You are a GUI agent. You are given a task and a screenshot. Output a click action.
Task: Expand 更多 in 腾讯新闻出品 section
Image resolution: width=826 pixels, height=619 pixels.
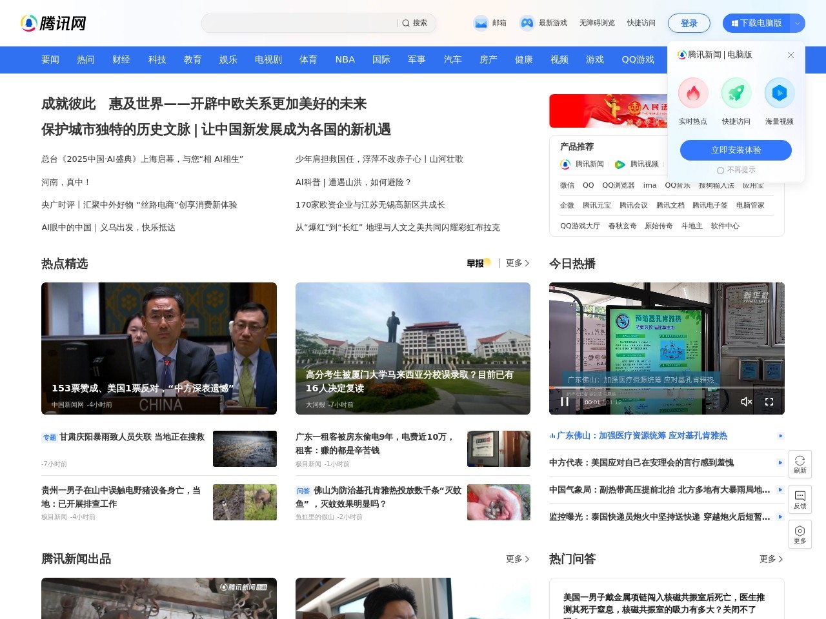(x=518, y=559)
